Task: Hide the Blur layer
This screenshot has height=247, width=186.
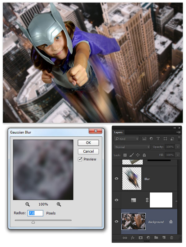Action: [x=116, y=178]
